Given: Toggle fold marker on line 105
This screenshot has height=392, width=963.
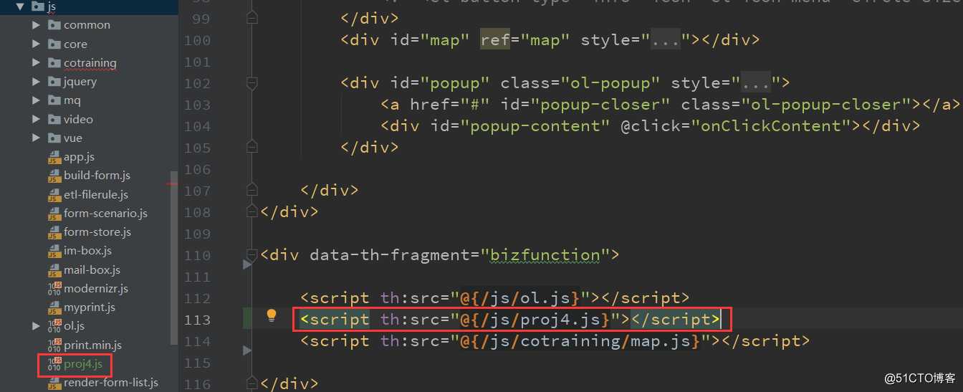Looking at the screenshot, I should pyautogui.click(x=251, y=147).
